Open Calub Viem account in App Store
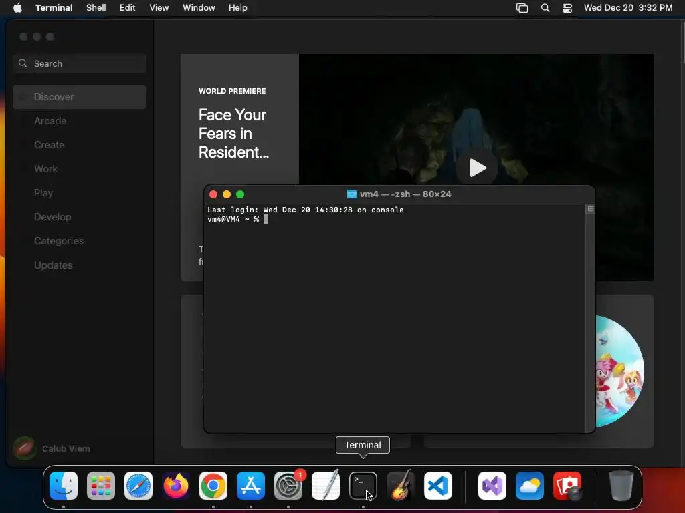685x513 pixels. [x=52, y=448]
